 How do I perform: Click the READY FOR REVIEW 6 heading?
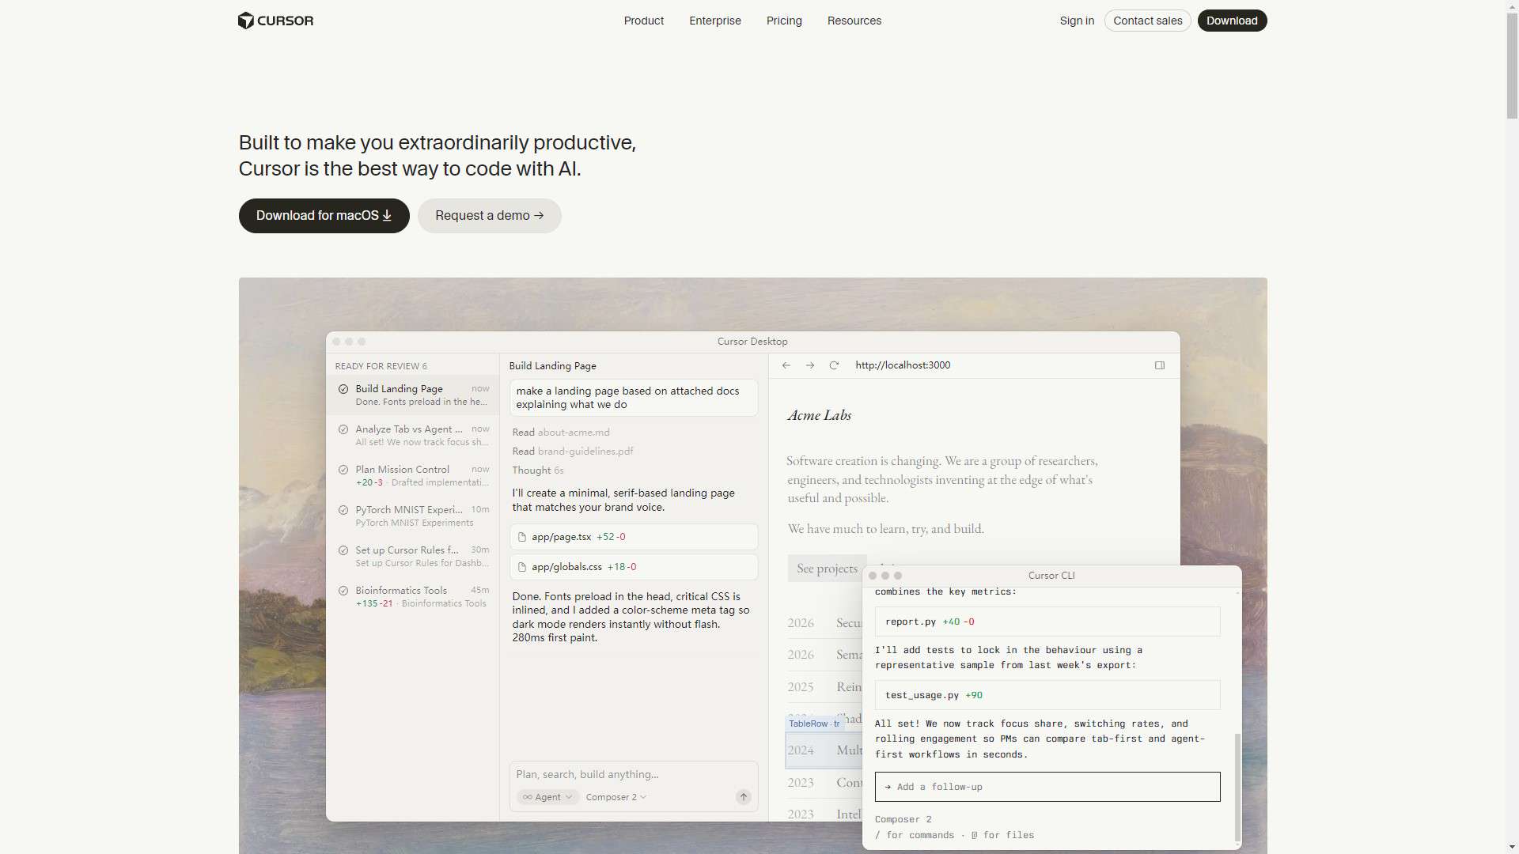coord(381,366)
